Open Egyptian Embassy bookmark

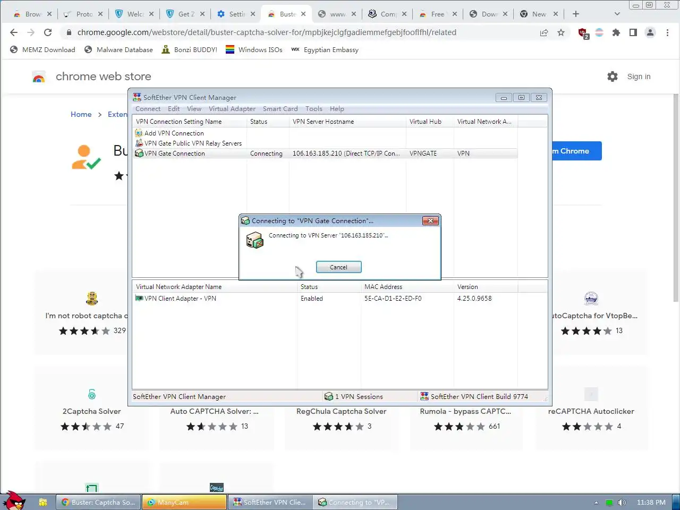pos(325,50)
